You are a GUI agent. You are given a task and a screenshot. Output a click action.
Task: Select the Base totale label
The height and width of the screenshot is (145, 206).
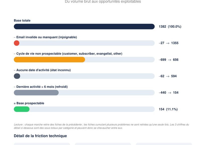[22, 20]
